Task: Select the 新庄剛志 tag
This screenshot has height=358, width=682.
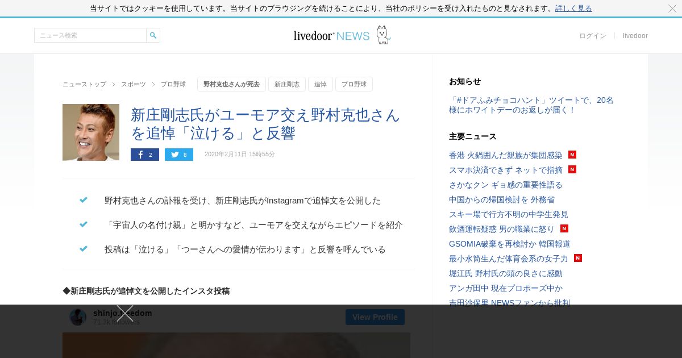Action: (x=287, y=84)
